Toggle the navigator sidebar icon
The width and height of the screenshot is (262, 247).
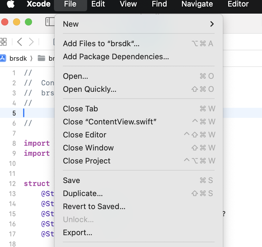click(50, 22)
